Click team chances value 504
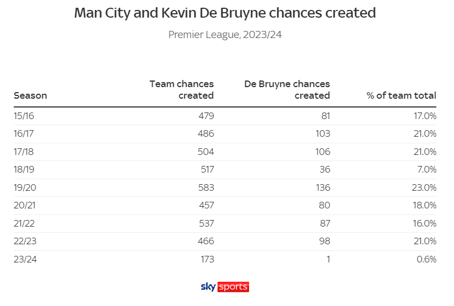454x306 pixels. point(206,152)
